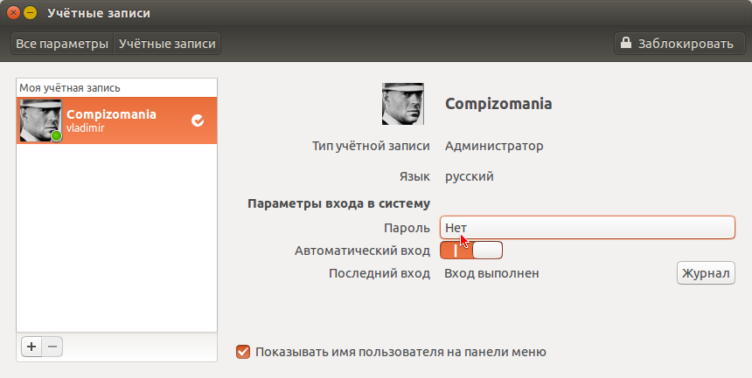Toggle the Автоматический вход switch
This screenshot has width=752, height=378.
pos(471,250)
